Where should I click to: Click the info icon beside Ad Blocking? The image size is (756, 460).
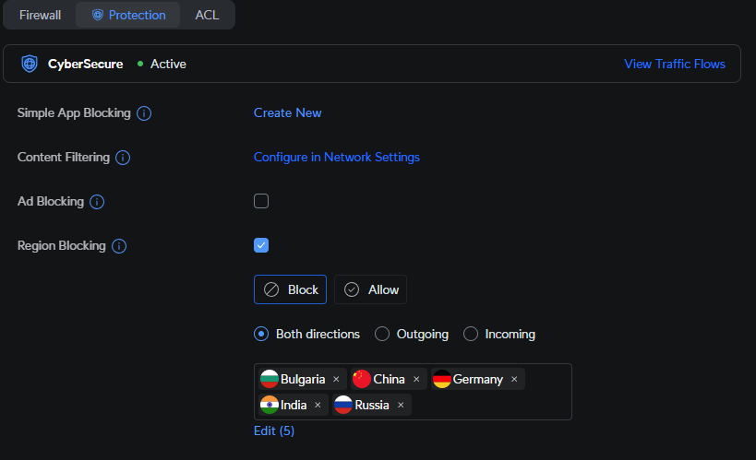tap(97, 202)
